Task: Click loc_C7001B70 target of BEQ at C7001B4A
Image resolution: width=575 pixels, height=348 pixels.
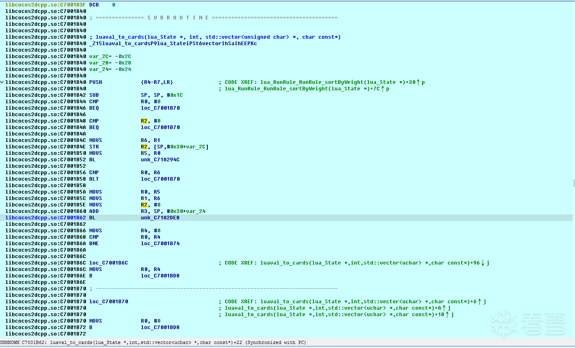Action: 160,127
